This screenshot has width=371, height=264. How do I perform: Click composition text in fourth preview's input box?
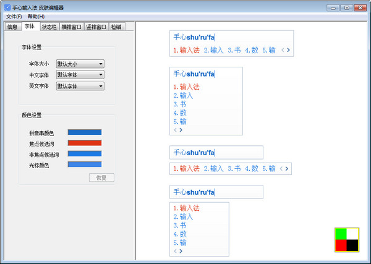(194, 192)
